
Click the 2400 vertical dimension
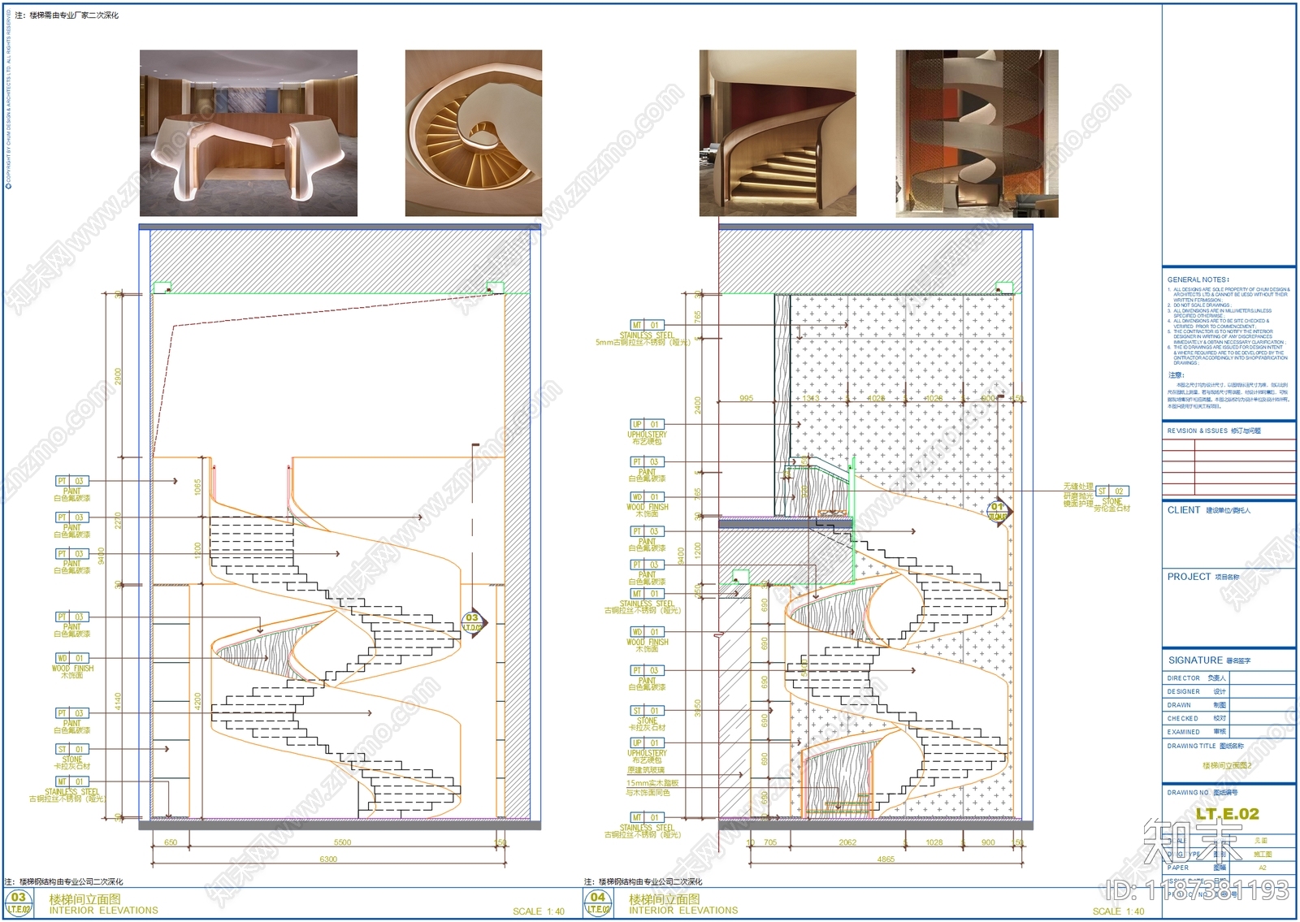[x=697, y=405]
